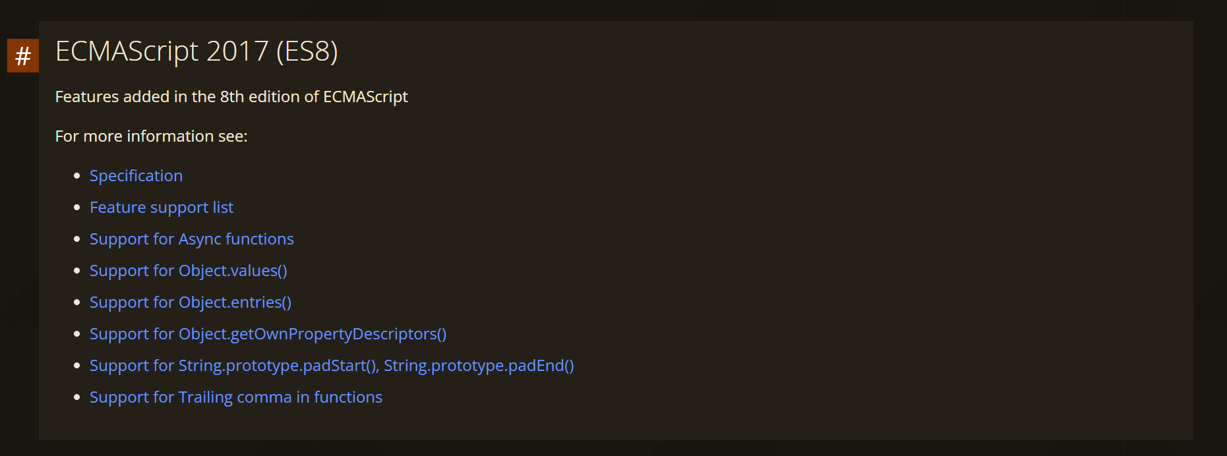The height and width of the screenshot is (456, 1227).
Task: Click the bullet beside getOwnPropertyDescriptors() item
Action: (77, 334)
